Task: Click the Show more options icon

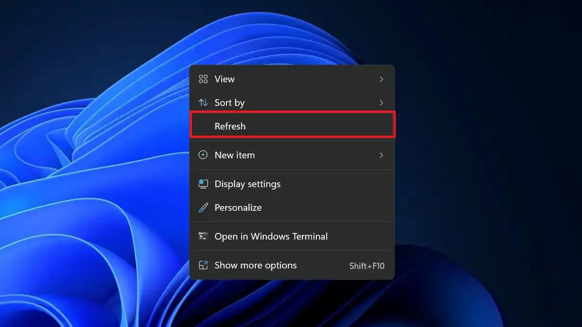Action: point(203,265)
